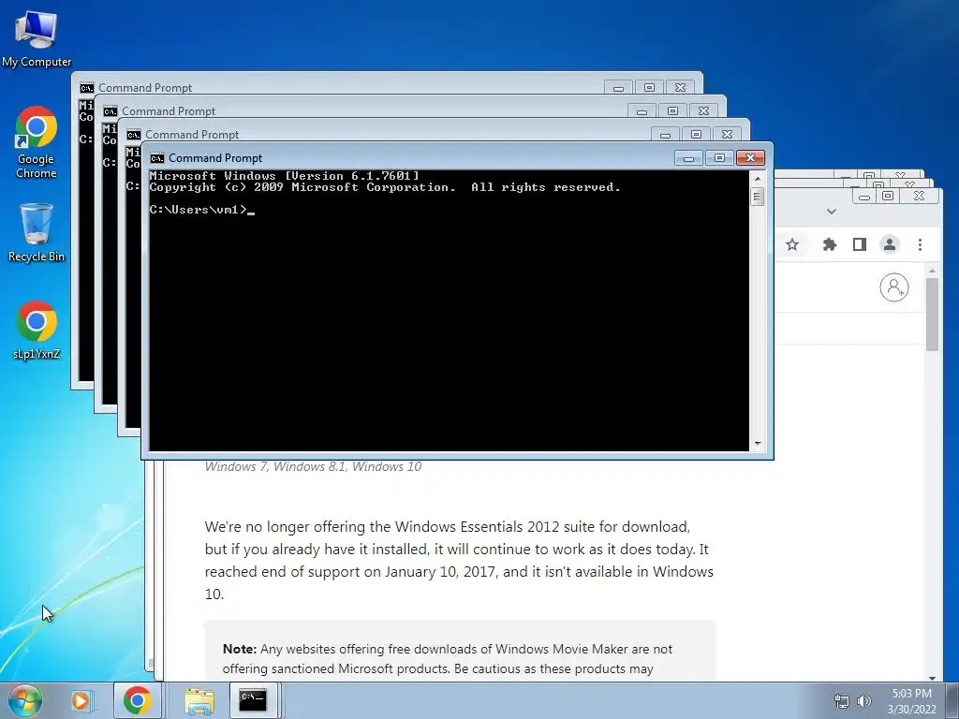Image resolution: width=959 pixels, height=719 pixels.
Task: Click the paragraph starting 'We're no longer offering'
Action: [x=459, y=560]
